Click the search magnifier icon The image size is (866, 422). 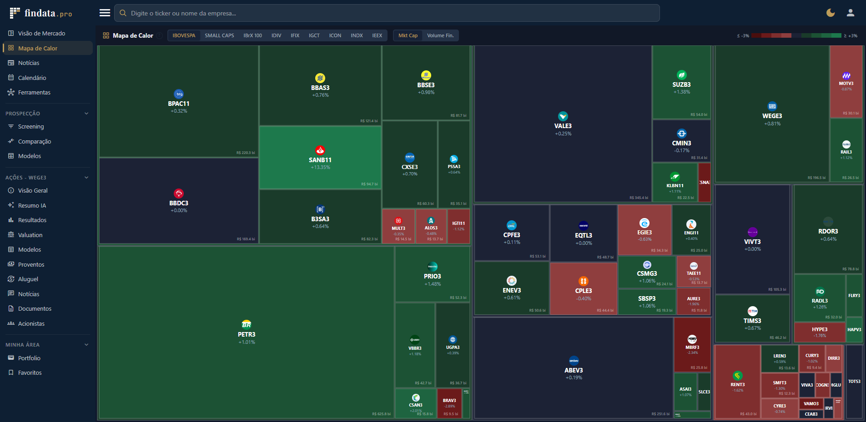123,13
